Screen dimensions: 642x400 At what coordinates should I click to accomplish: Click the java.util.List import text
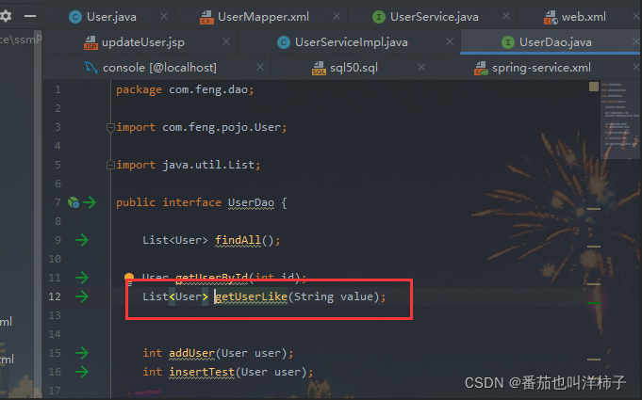pyautogui.click(x=208, y=165)
